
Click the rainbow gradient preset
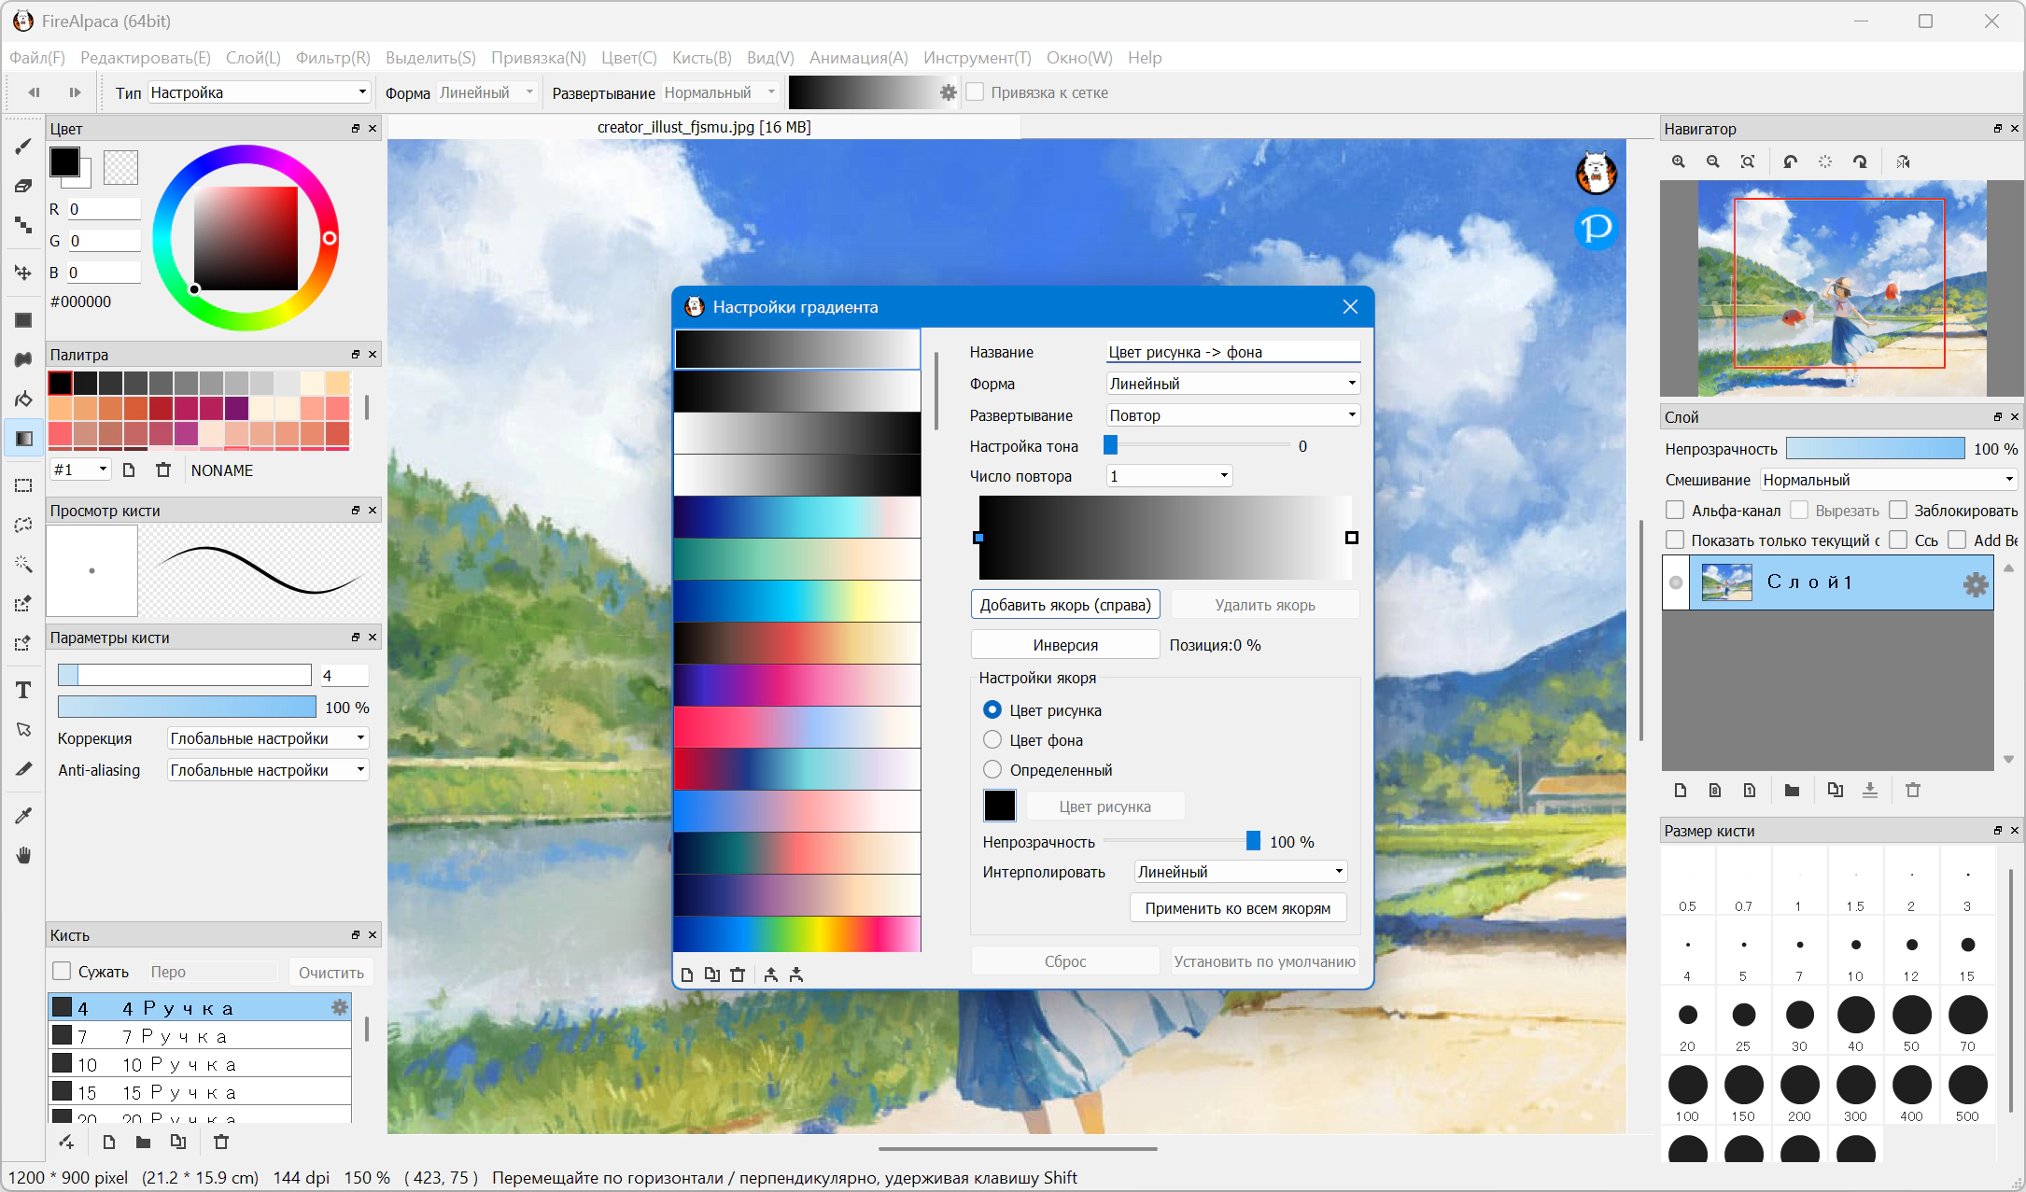[797, 934]
